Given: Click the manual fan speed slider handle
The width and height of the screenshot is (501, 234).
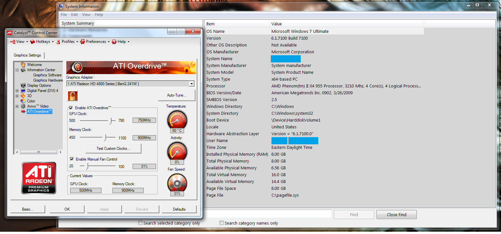Looking at the screenshot, I should coord(87,166).
